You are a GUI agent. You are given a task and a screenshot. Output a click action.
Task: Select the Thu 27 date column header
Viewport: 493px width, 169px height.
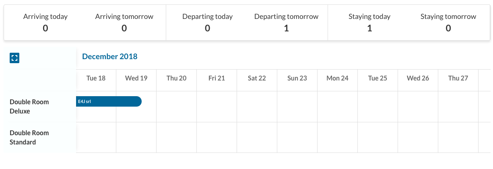458,78
